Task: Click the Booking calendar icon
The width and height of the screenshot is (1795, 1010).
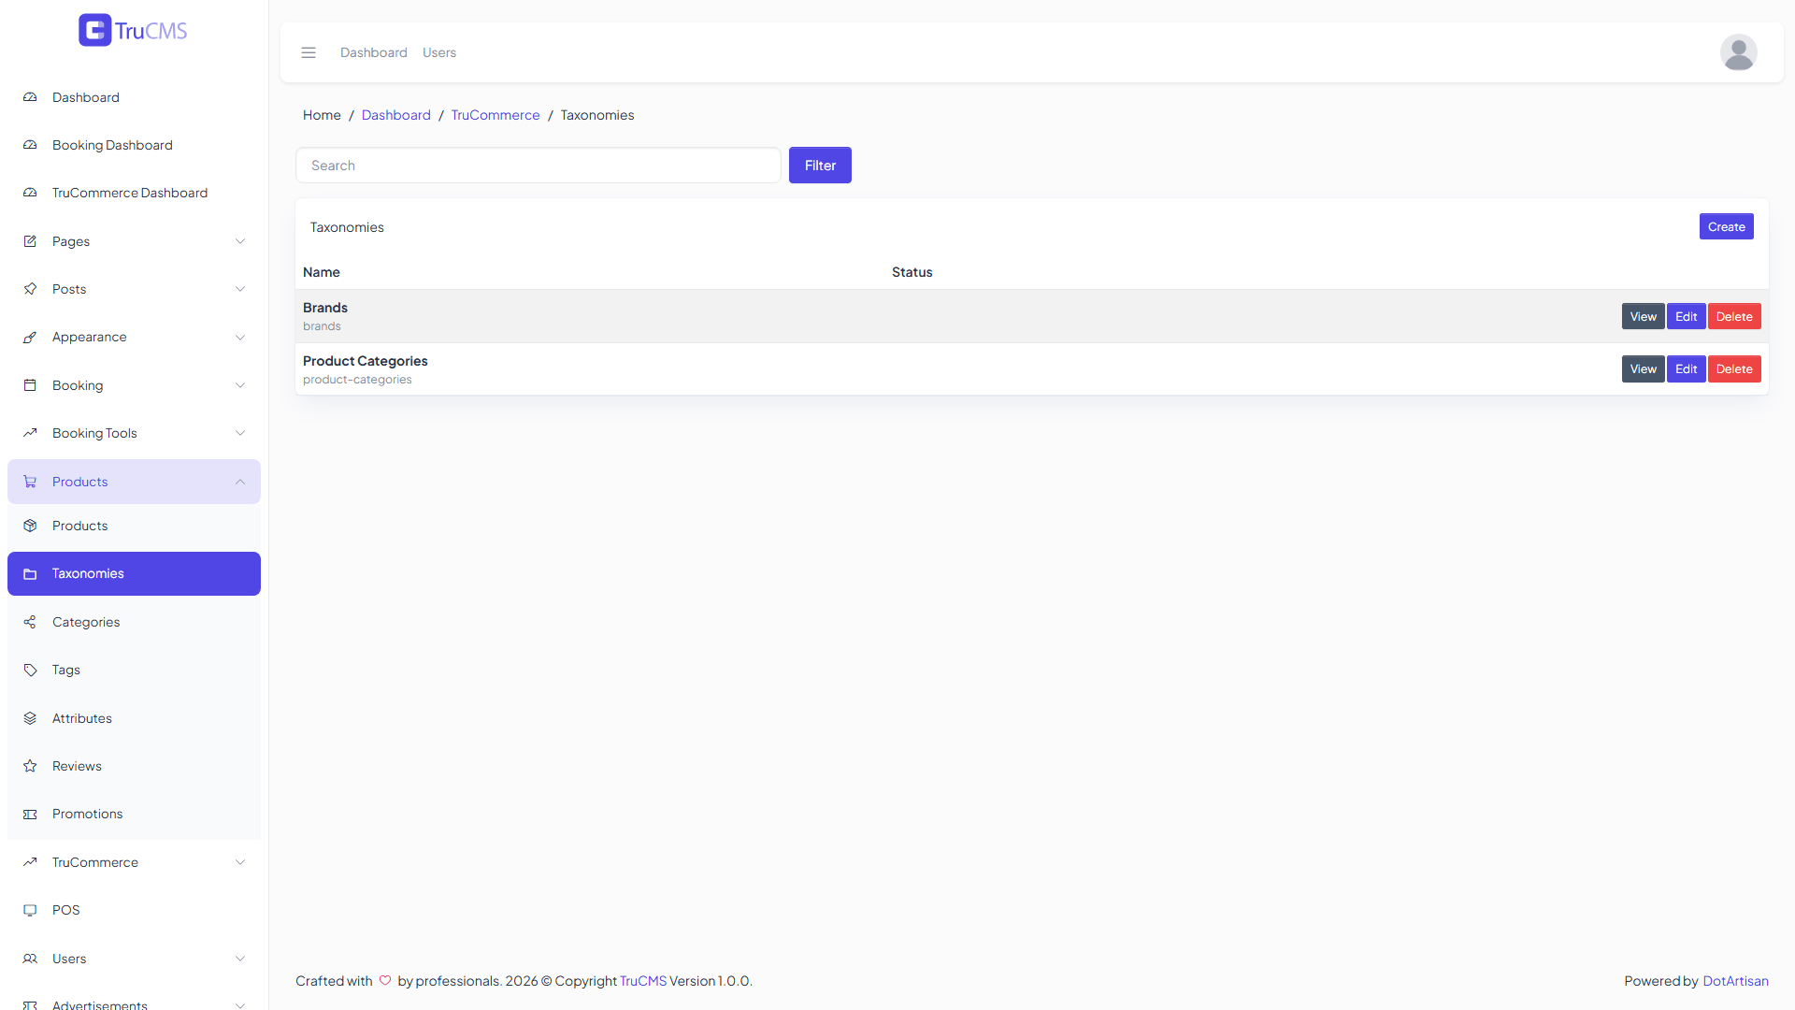Action: pyautogui.click(x=30, y=385)
